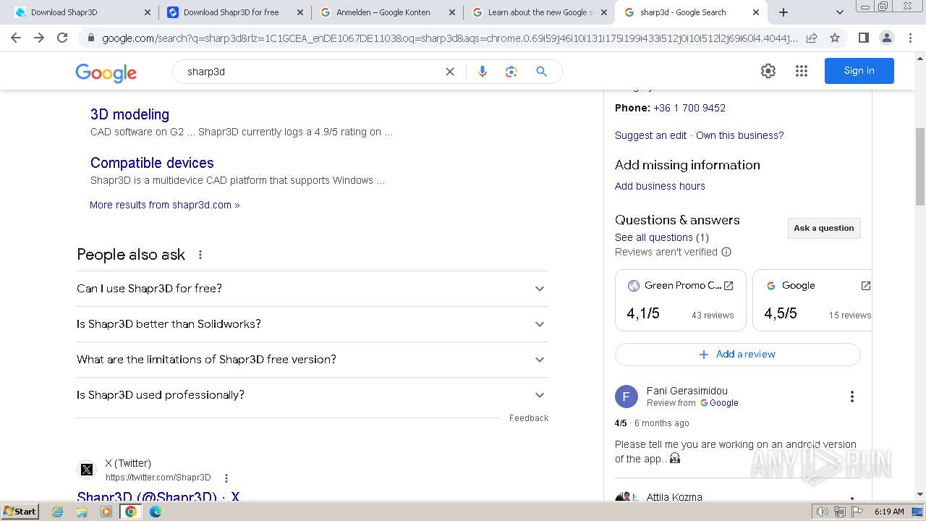
Task: Click the X (Twitter) favicon
Action: (x=87, y=470)
